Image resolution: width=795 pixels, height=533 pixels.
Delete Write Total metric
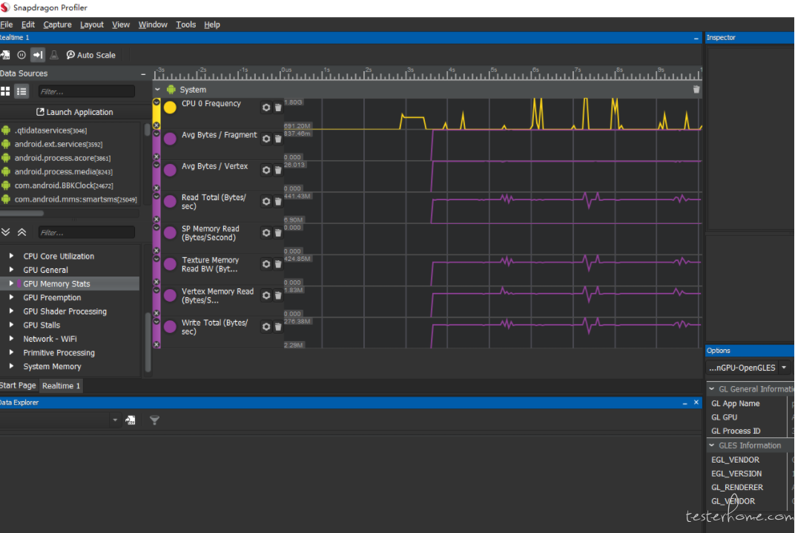(278, 326)
